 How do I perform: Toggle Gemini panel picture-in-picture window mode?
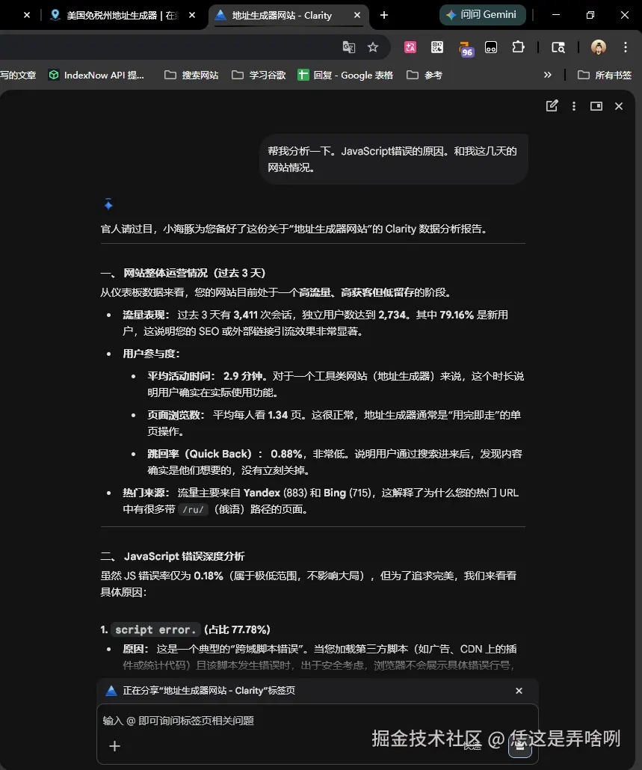pyautogui.click(x=596, y=106)
